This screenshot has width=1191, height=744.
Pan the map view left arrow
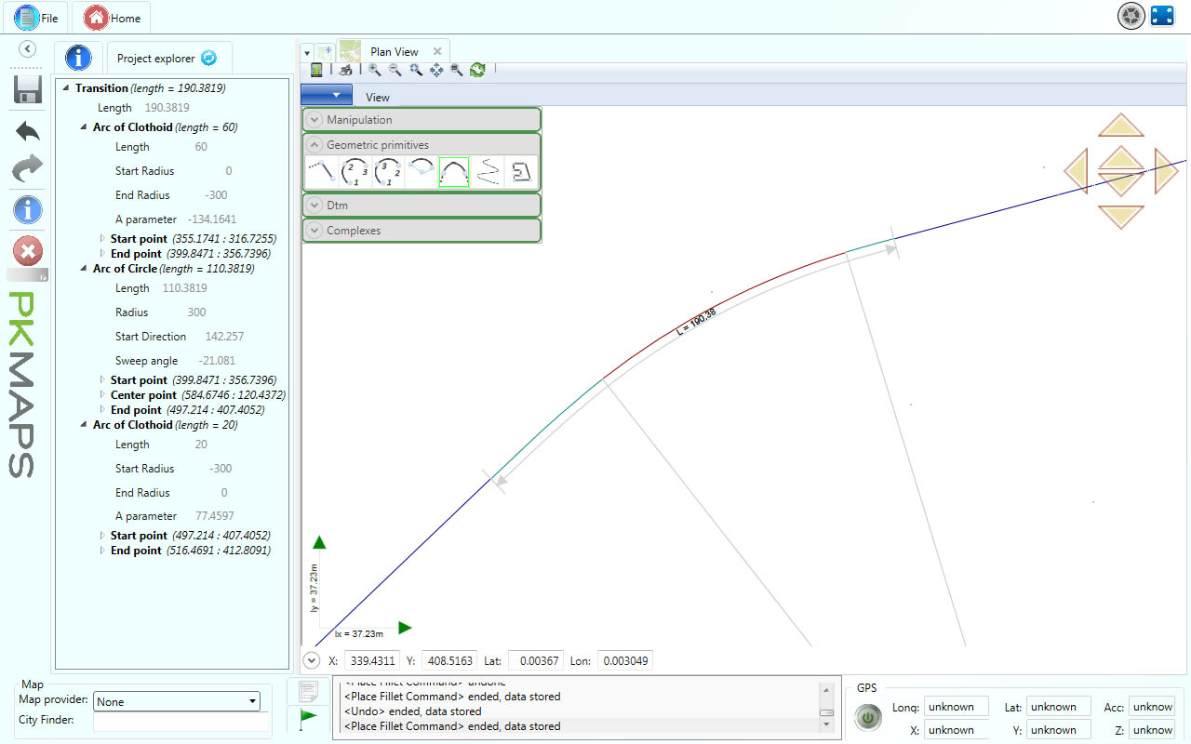pyautogui.click(x=1076, y=172)
